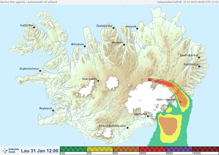Click the 'Seyðisfjörður' map label
The width and height of the screenshot is (219, 155).
[189, 55]
